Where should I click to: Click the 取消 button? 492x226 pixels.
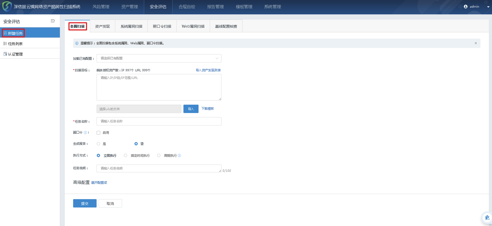110,203
